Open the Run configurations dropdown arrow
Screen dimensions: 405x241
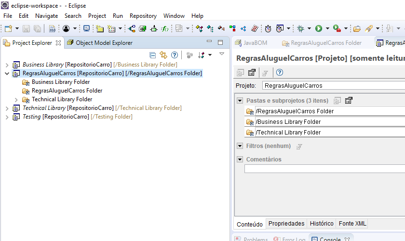(x=327, y=28)
